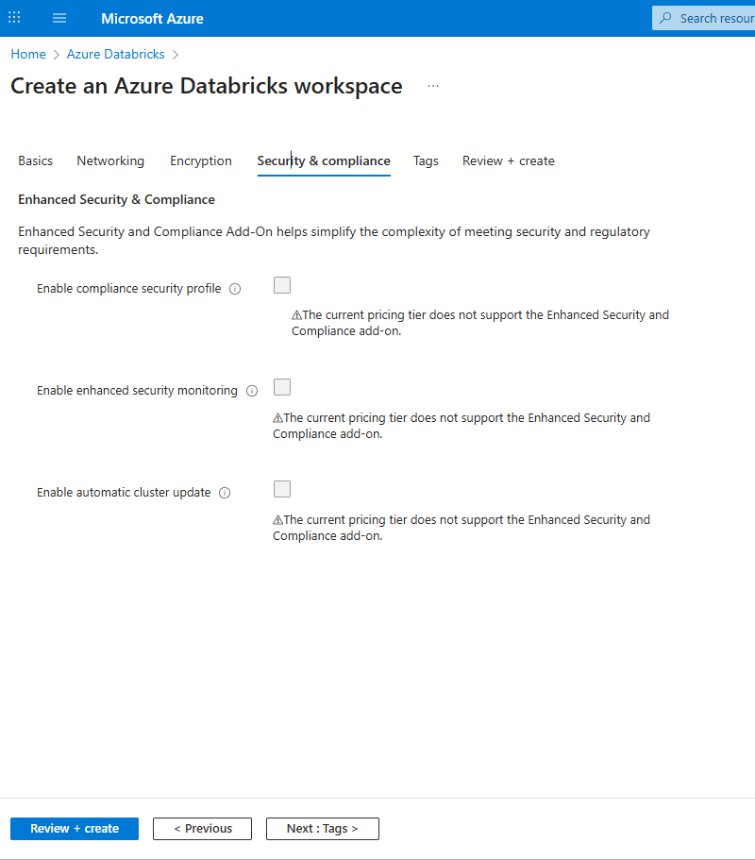Switch to the Basics tab
This screenshot has width=755, height=860.
(x=36, y=160)
